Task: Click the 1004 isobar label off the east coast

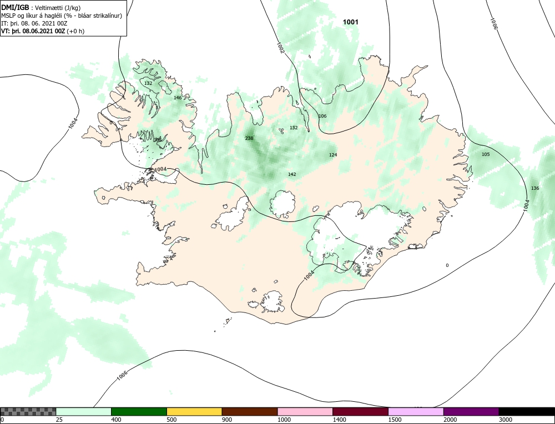Action: 526,206
